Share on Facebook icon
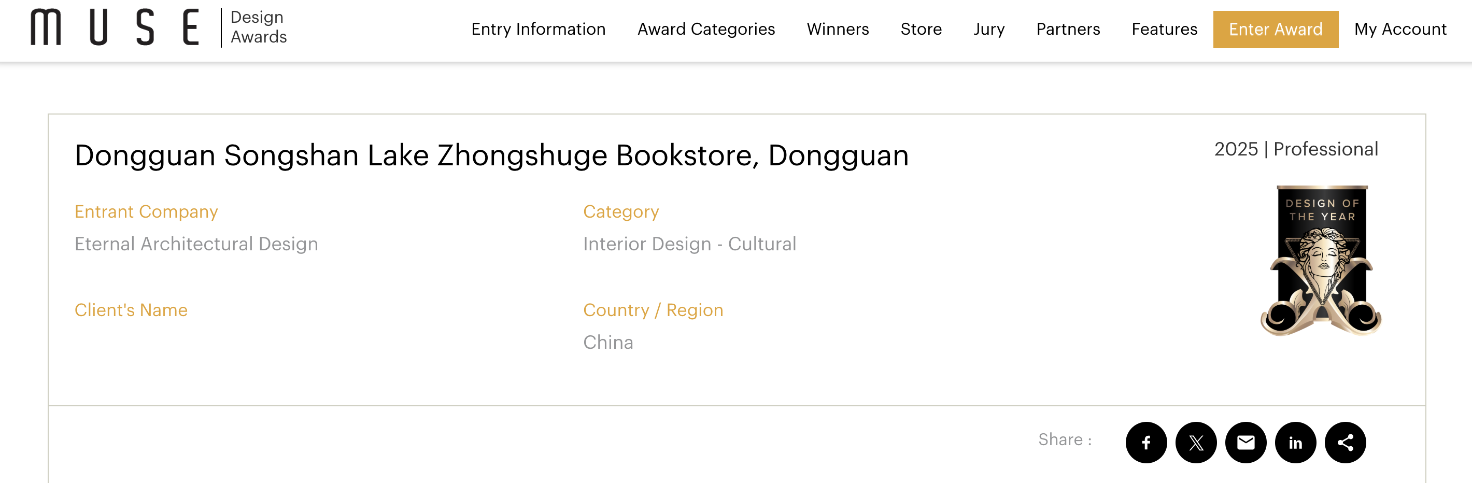This screenshot has height=483, width=1472. (x=1145, y=443)
